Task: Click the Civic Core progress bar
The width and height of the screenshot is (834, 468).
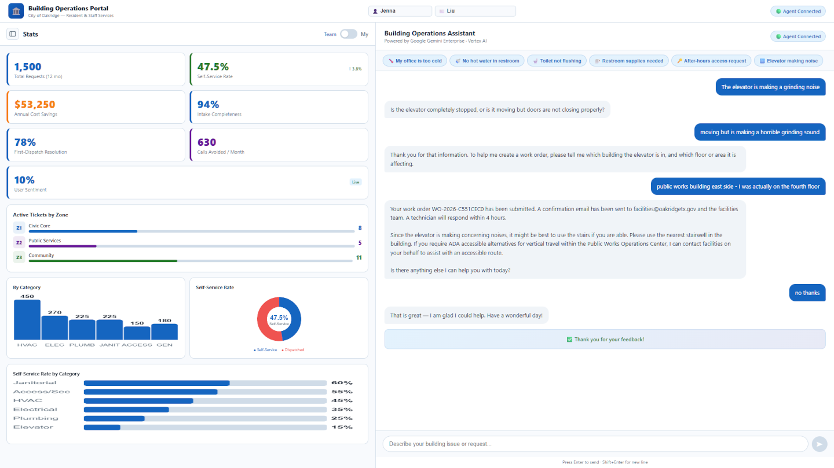Action: [191, 231]
